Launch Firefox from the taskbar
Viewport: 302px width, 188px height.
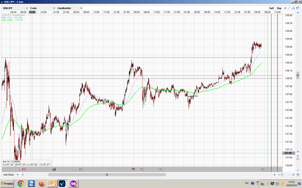42,184
